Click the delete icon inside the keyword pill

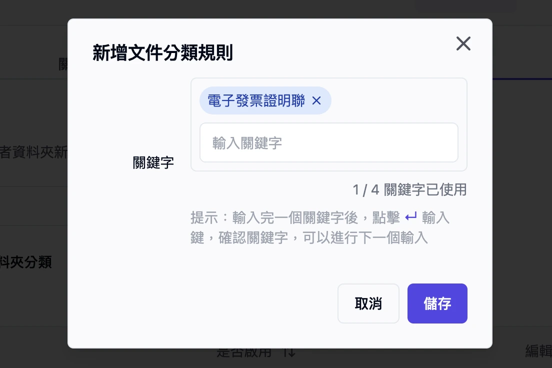click(316, 100)
